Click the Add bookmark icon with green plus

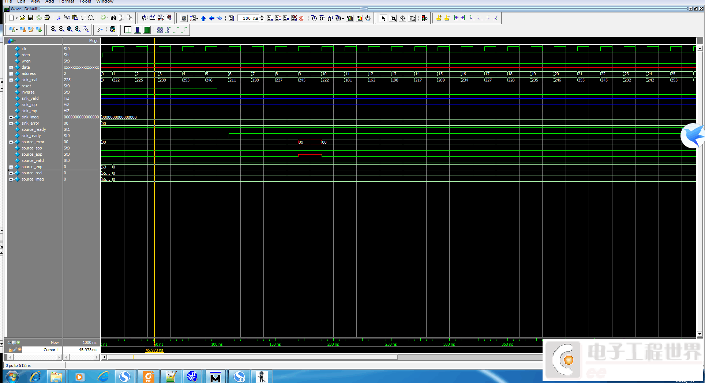12,30
